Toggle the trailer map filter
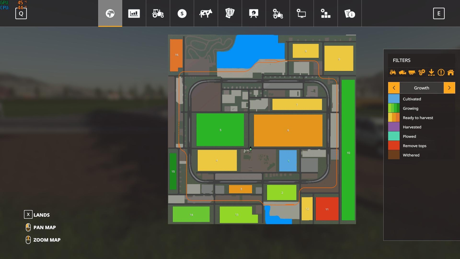 click(x=412, y=72)
